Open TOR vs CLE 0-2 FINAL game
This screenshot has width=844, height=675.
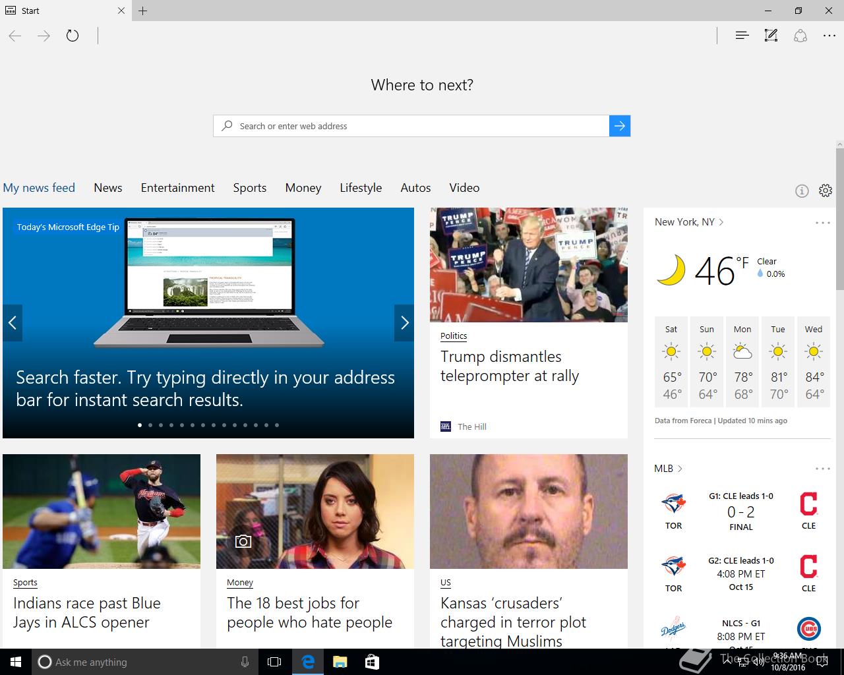[x=741, y=511]
